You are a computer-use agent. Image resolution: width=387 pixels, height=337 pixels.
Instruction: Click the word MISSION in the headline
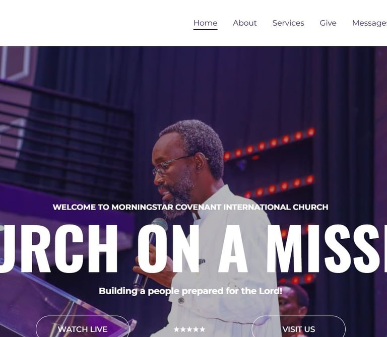(x=327, y=248)
